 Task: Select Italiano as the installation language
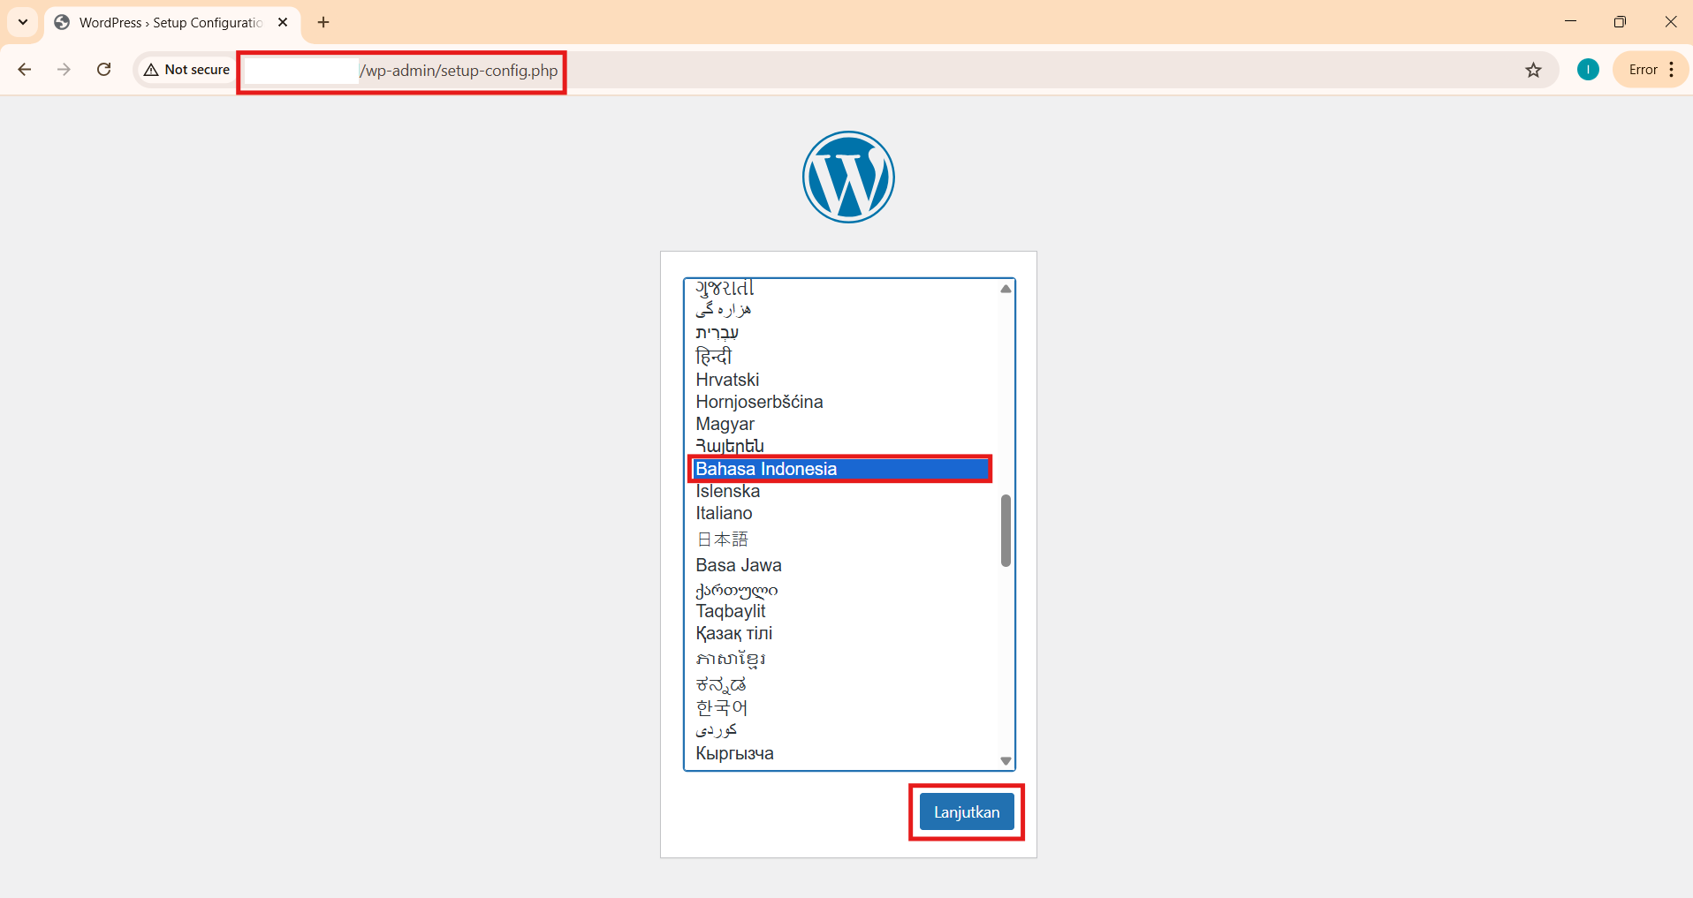click(x=724, y=513)
